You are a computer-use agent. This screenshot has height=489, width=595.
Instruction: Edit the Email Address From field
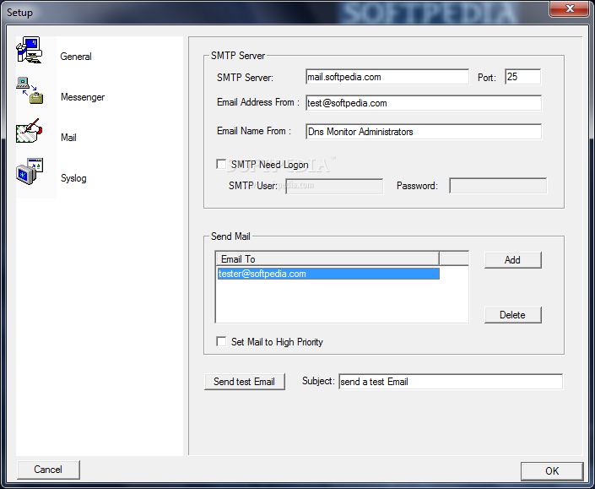pyautogui.click(x=424, y=103)
